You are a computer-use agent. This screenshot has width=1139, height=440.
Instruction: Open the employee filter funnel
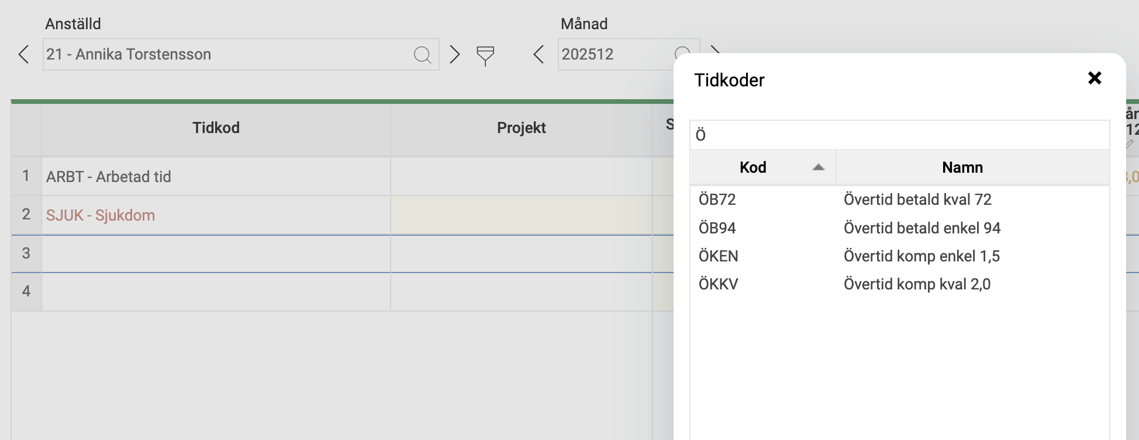point(485,56)
